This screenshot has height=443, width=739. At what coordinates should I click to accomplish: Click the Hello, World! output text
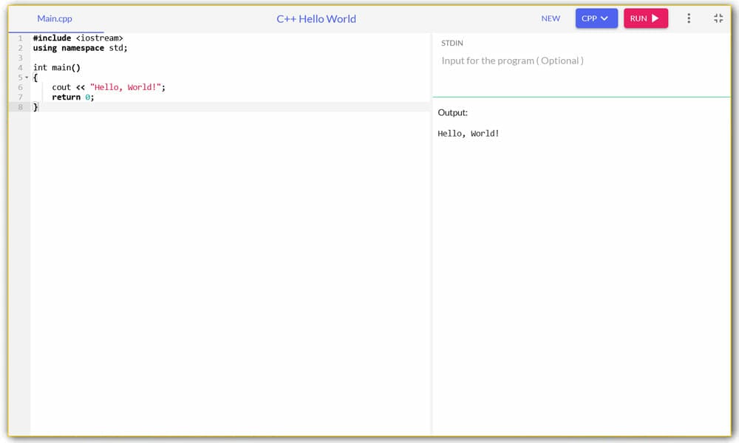pyautogui.click(x=469, y=134)
